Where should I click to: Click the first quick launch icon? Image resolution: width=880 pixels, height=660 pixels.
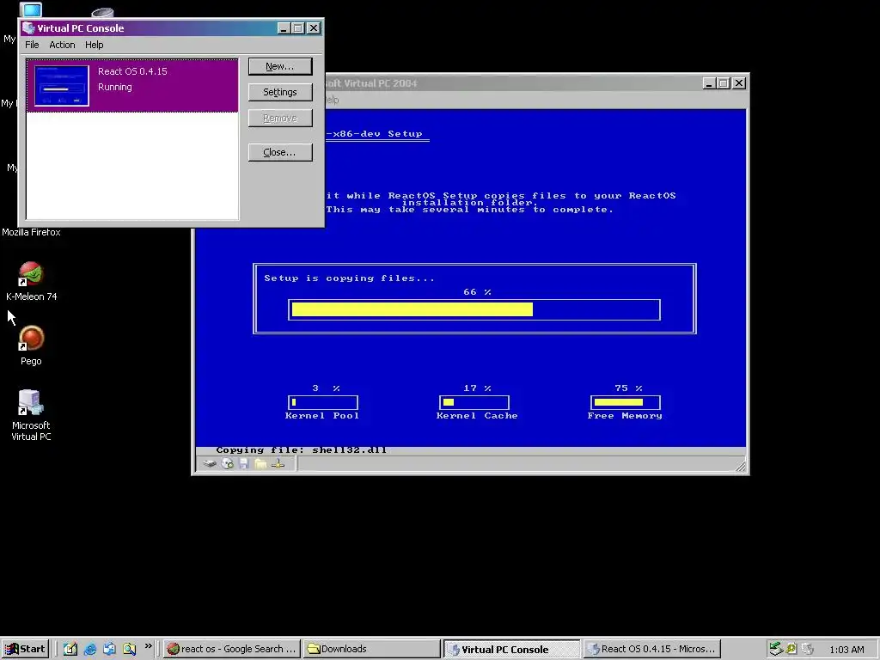click(x=70, y=649)
